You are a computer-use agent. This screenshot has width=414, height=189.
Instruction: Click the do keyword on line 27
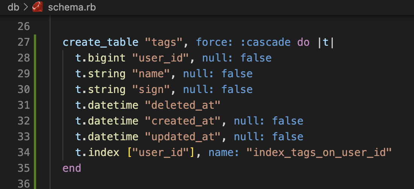coord(303,42)
